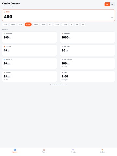This screenshot has width=117, height=156.
Task: Convert from the Dbl Unders tile
Action: [x=87, y=63]
